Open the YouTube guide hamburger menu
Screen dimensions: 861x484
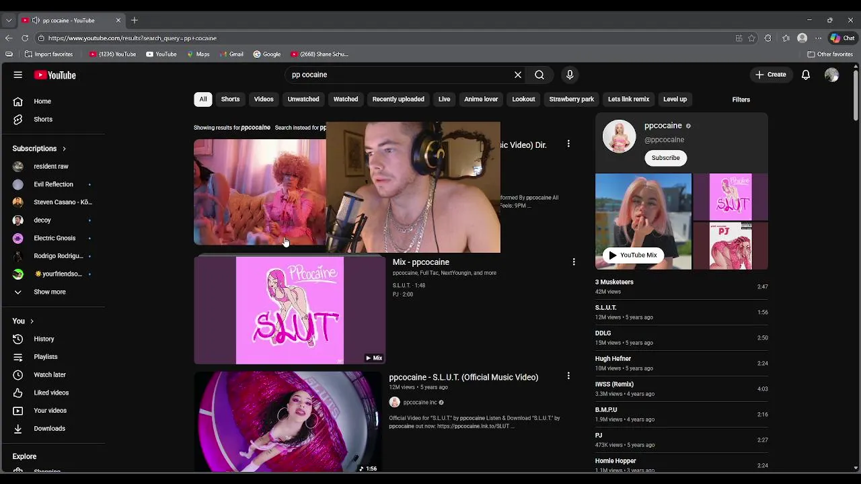(x=18, y=75)
